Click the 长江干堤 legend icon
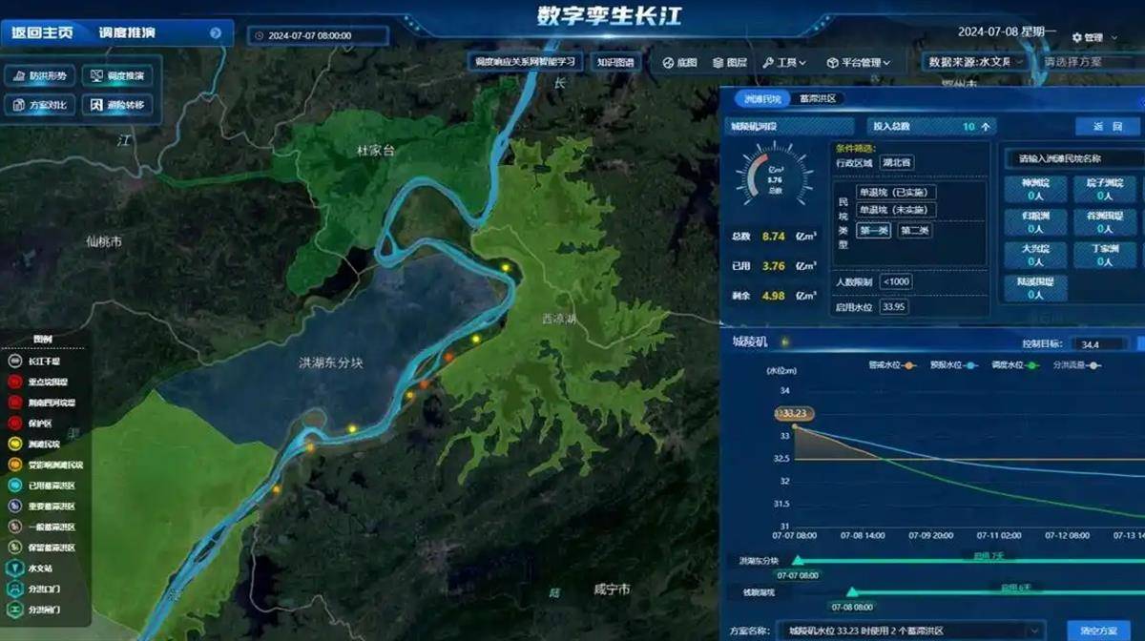Viewport: 1145px width, 641px height. point(15,361)
